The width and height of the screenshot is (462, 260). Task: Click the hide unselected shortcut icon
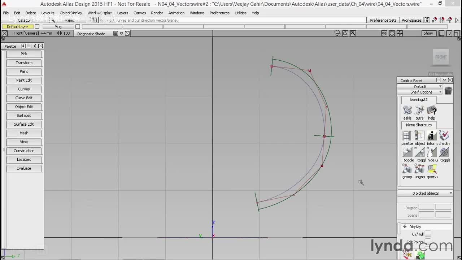[x=432, y=152]
